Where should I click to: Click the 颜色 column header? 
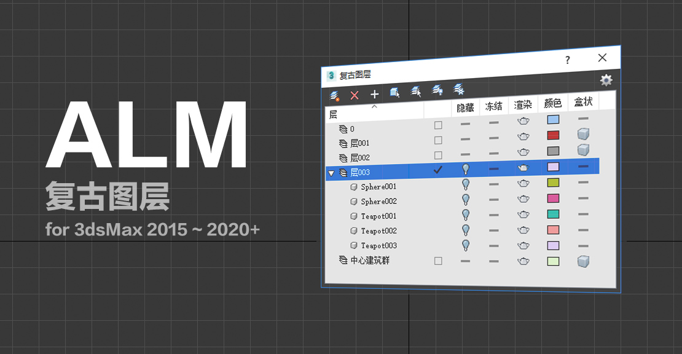pos(553,103)
